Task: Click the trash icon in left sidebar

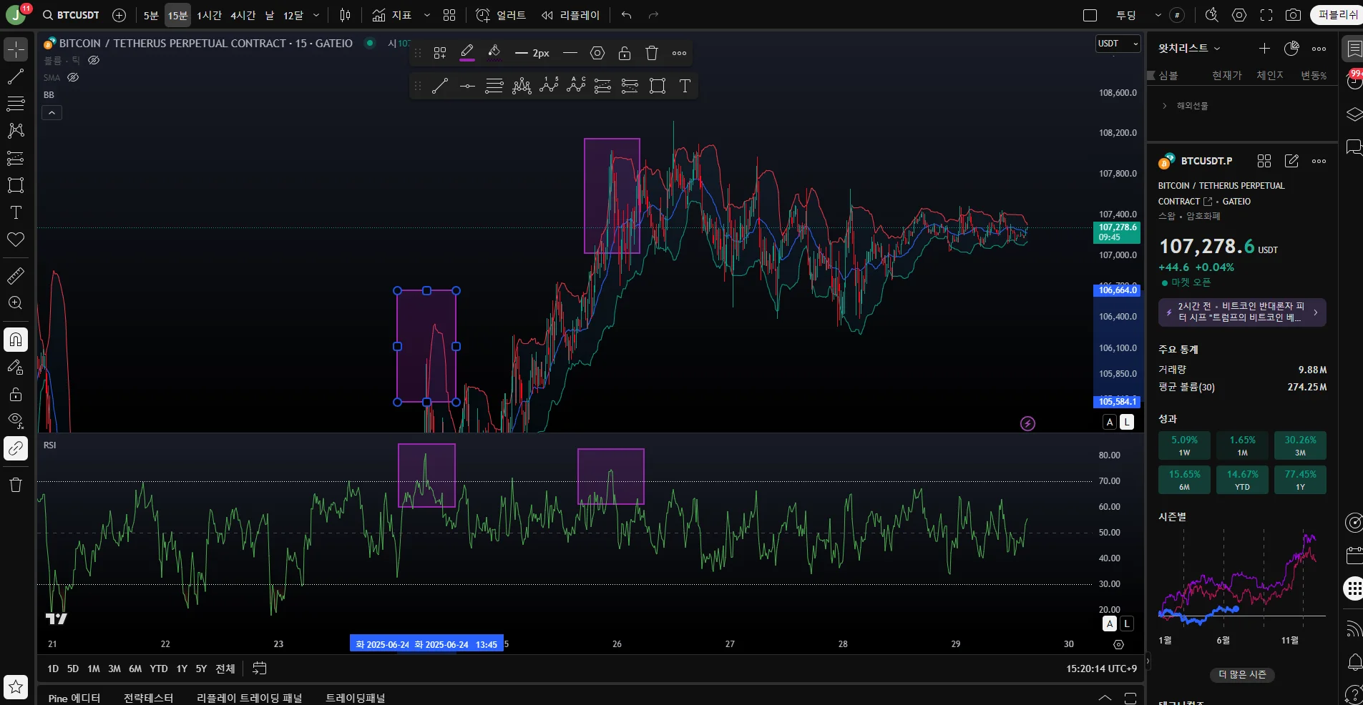Action: [16, 485]
